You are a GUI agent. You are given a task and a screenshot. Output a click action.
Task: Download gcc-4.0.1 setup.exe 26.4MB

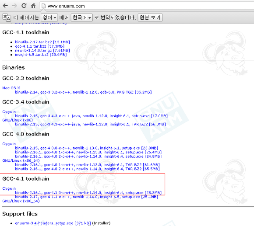[x=88, y=152]
